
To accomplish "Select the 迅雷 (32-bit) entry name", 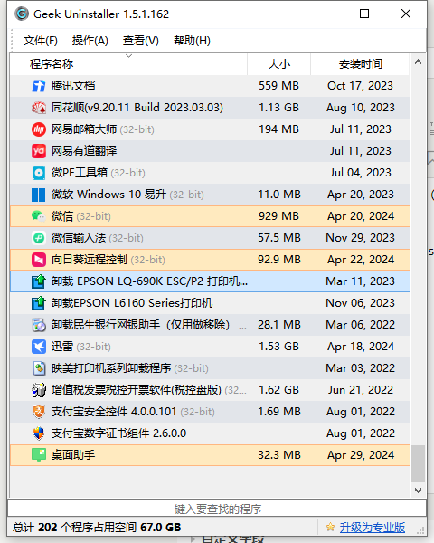I will pyautogui.click(x=81, y=347).
